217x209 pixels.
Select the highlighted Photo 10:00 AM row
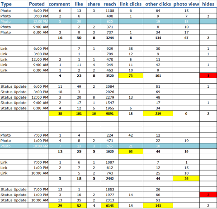click(108, 146)
